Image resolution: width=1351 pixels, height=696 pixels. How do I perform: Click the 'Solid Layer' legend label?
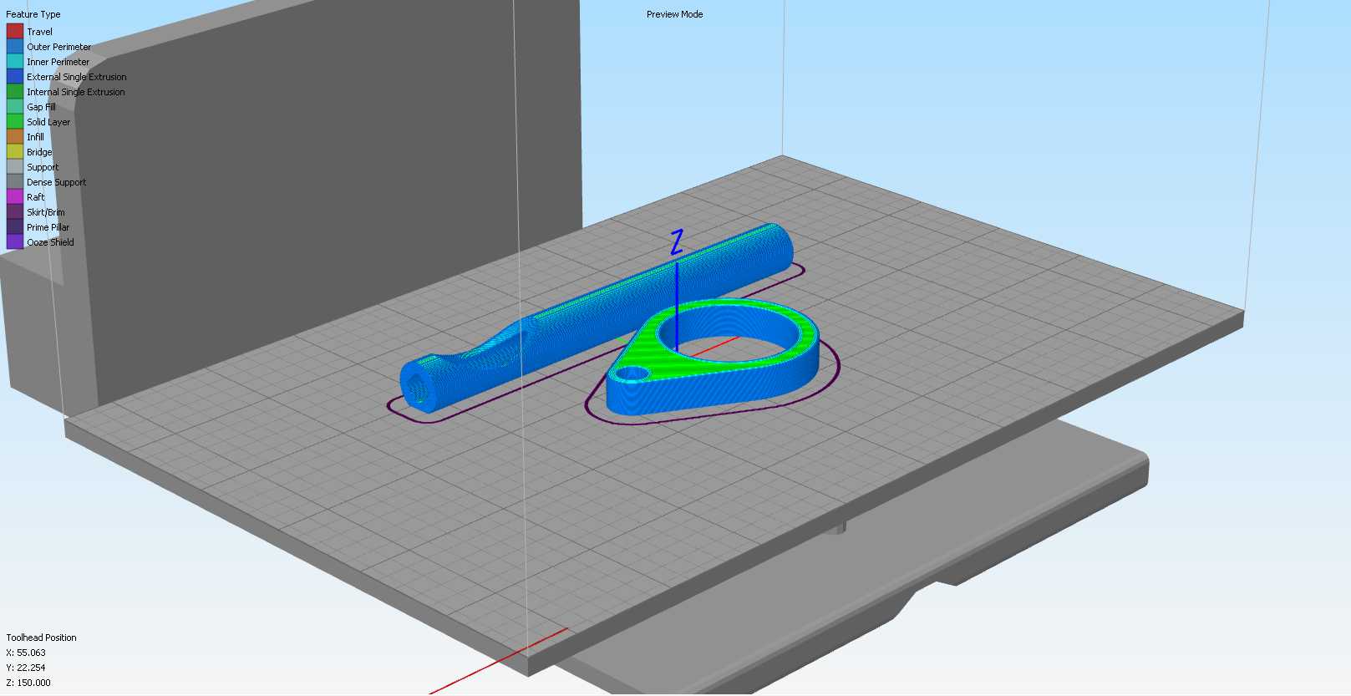[48, 122]
